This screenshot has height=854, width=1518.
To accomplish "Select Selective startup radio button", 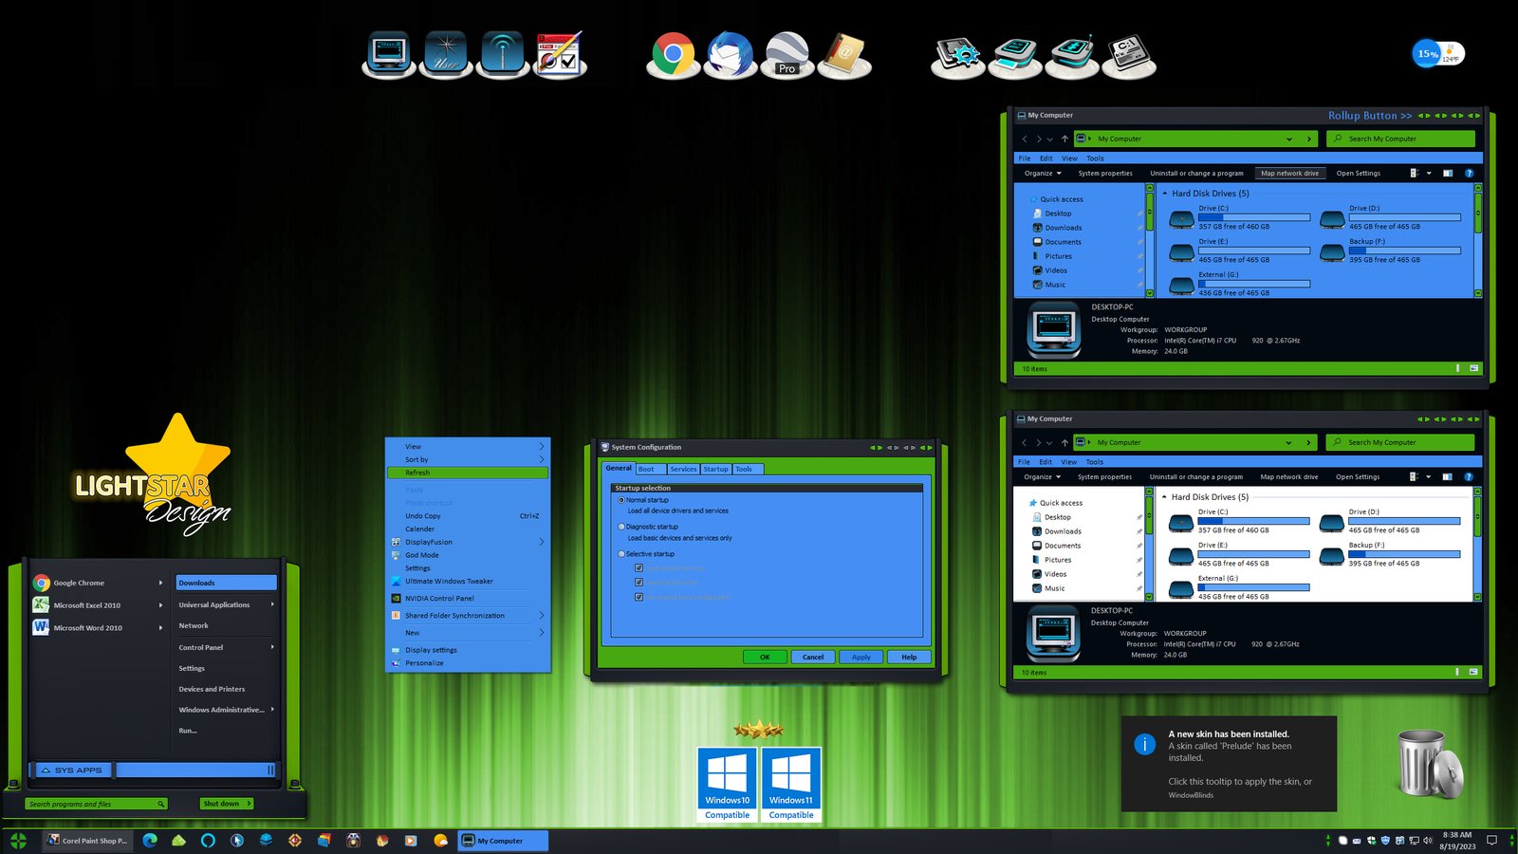I will (621, 554).
